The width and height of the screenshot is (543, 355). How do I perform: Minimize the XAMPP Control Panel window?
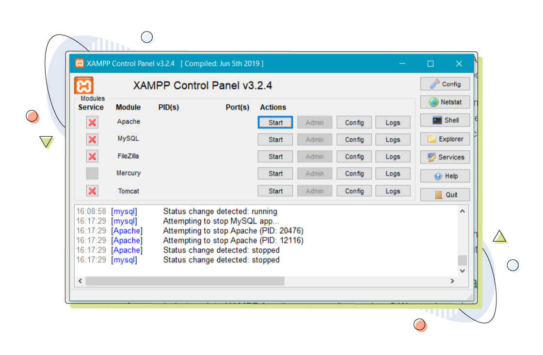[x=402, y=64]
